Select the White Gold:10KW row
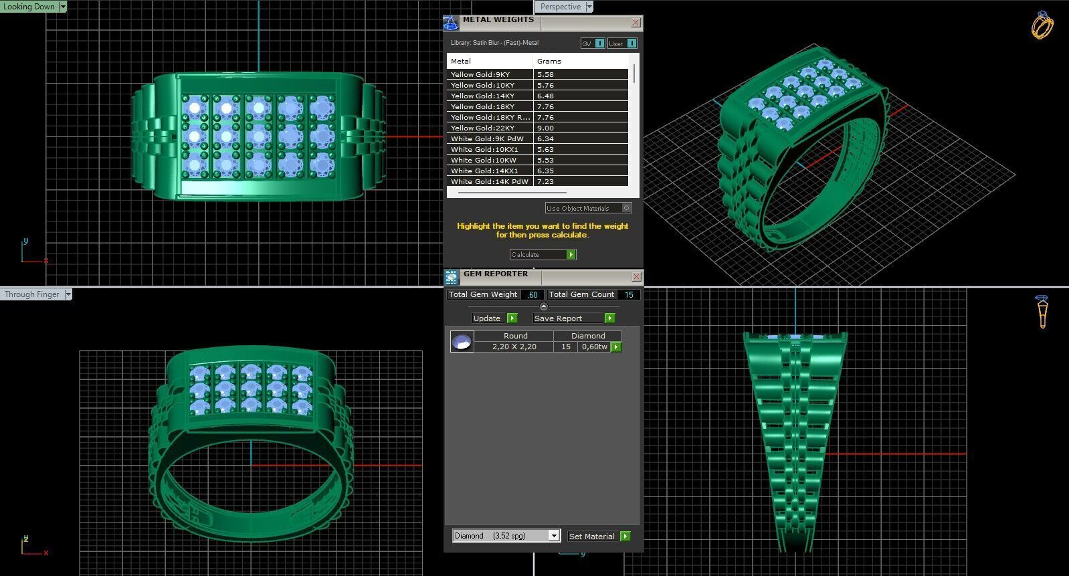The width and height of the screenshot is (1069, 576). (x=537, y=160)
